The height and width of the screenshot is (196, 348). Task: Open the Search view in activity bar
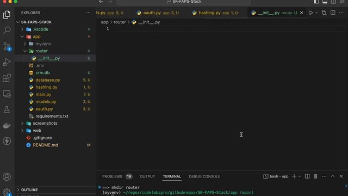pos(7,30)
